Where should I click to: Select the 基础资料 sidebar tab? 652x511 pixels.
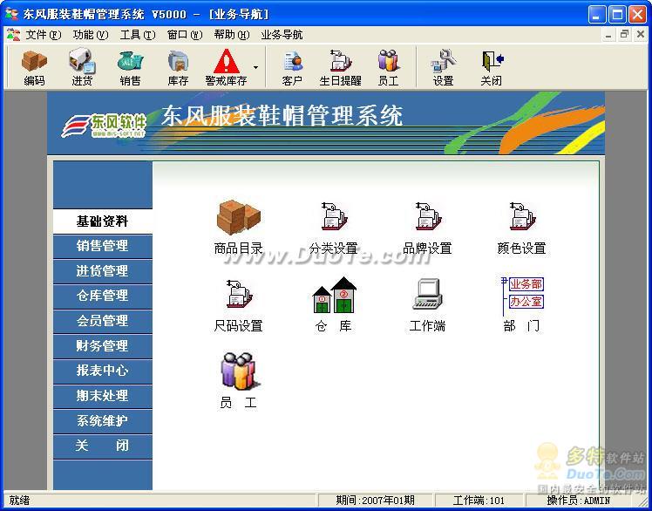click(103, 221)
